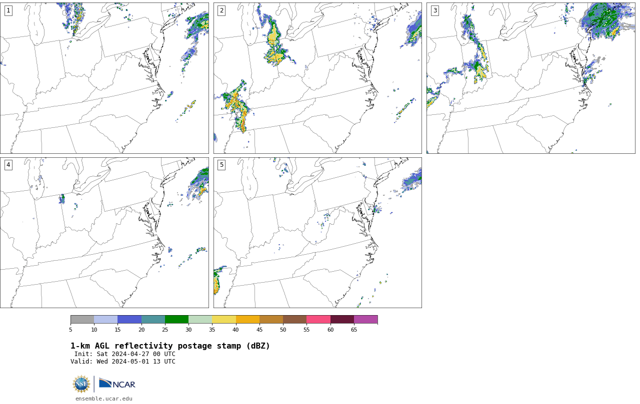Click the Init: Sat 2024-04-27 00 UTC text
The height and width of the screenshot is (404, 640).
pyautogui.click(x=125, y=354)
